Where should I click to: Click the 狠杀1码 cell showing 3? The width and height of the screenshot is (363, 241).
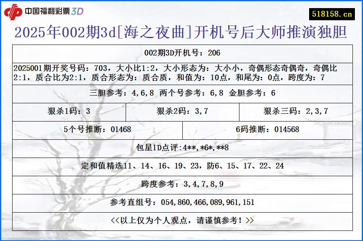(70, 110)
